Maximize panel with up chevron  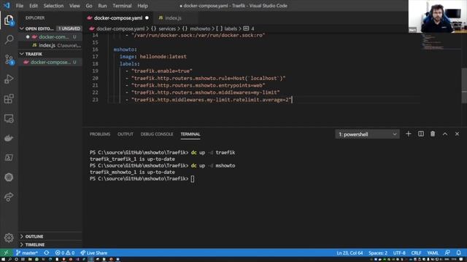coord(445,134)
